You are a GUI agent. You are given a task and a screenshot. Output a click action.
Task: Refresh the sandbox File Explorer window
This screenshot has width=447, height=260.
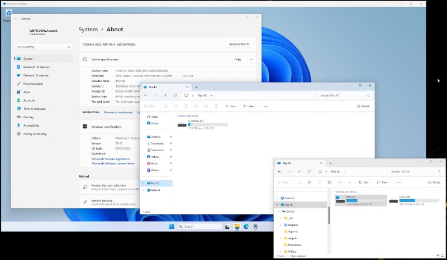pyautogui.click(x=175, y=95)
